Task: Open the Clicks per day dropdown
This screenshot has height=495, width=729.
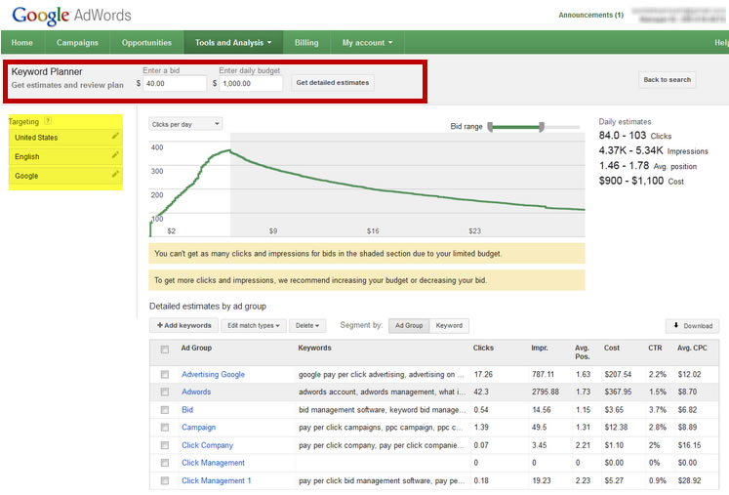Action: (x=185, y=124)
